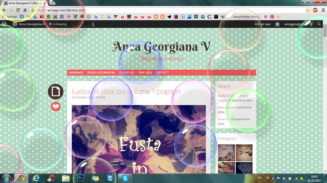Image resolution: width=327 pixels, height=183 pixels.
Task: Go to the CONTACT page
Action: point(162,73)
